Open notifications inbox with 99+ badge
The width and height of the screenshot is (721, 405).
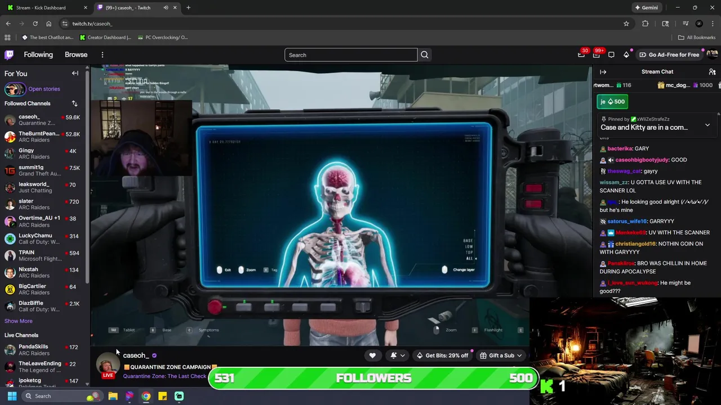click(597, 55)
